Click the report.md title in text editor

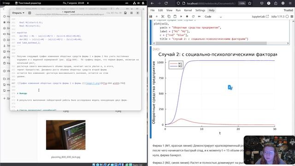[x=69, y=12]
